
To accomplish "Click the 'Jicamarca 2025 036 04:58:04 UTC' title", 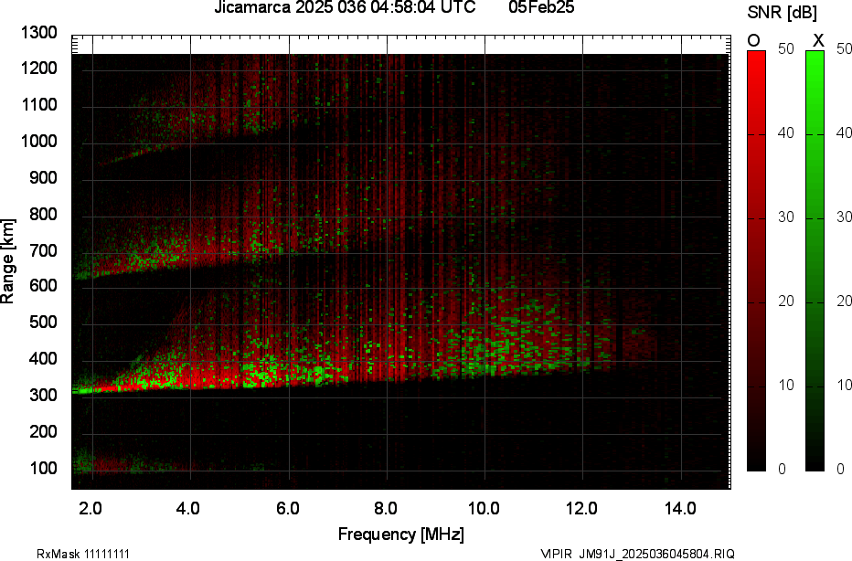I will pyautogui.click(x=345, y=8).
